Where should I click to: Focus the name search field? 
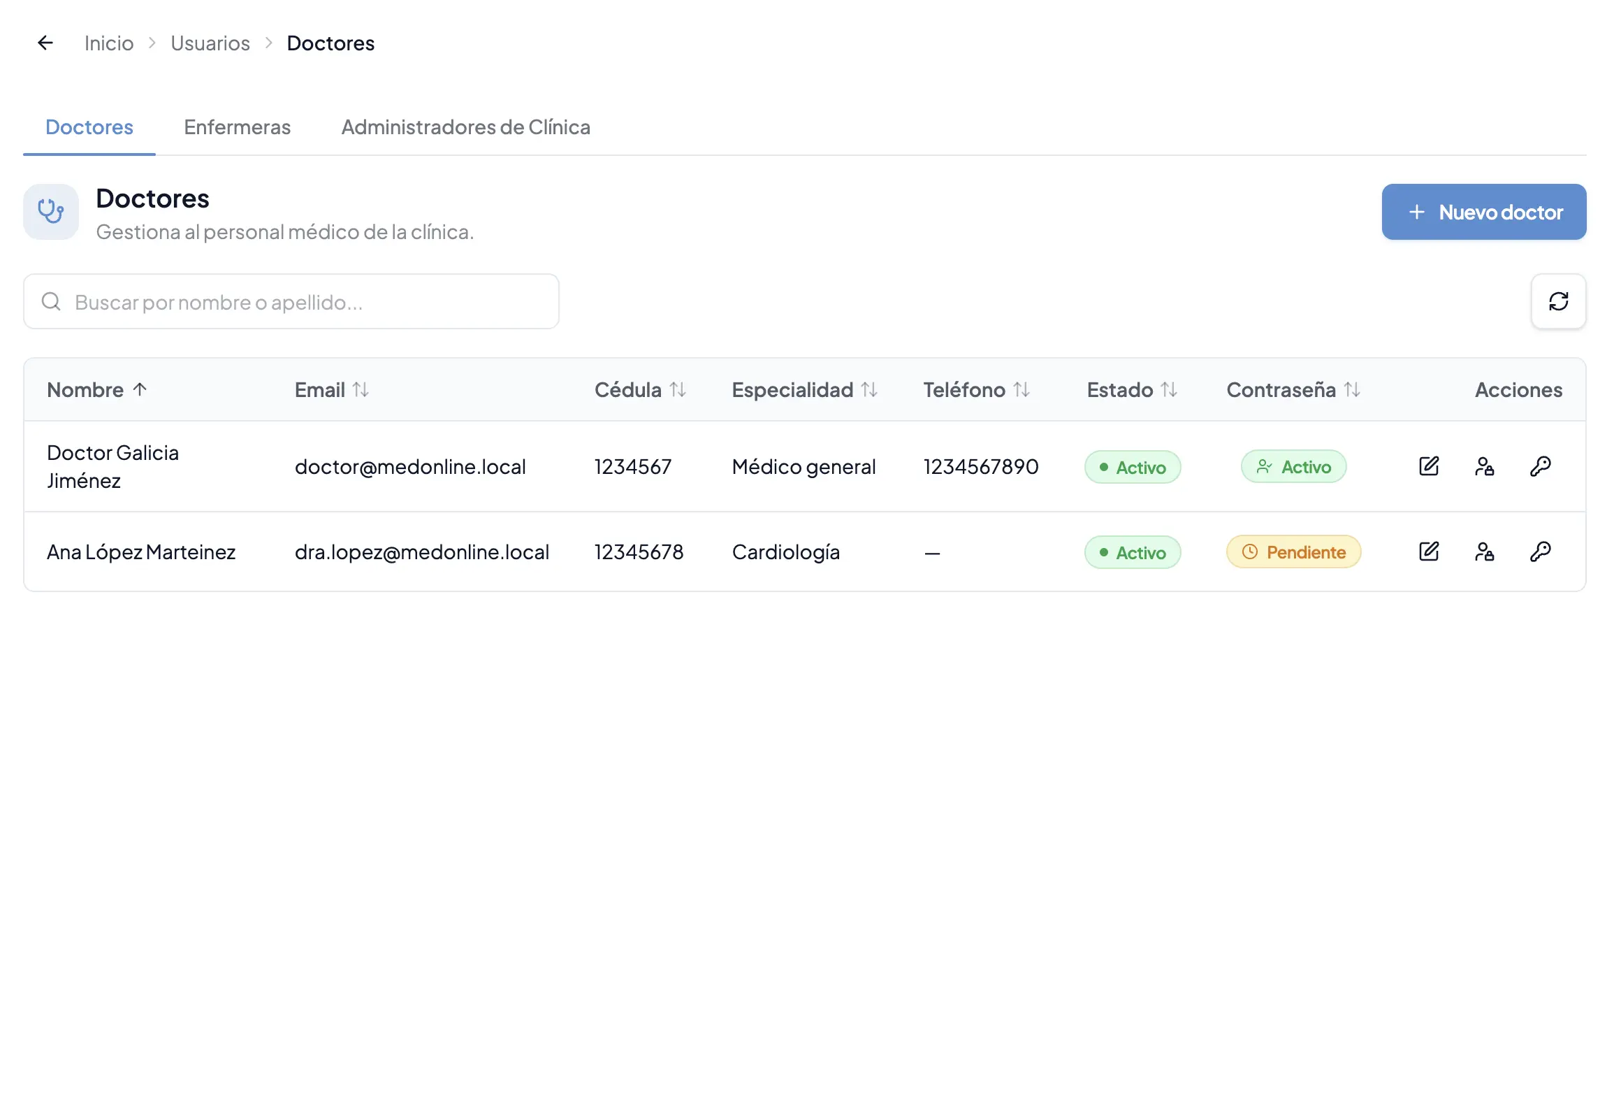coord(291,301)
